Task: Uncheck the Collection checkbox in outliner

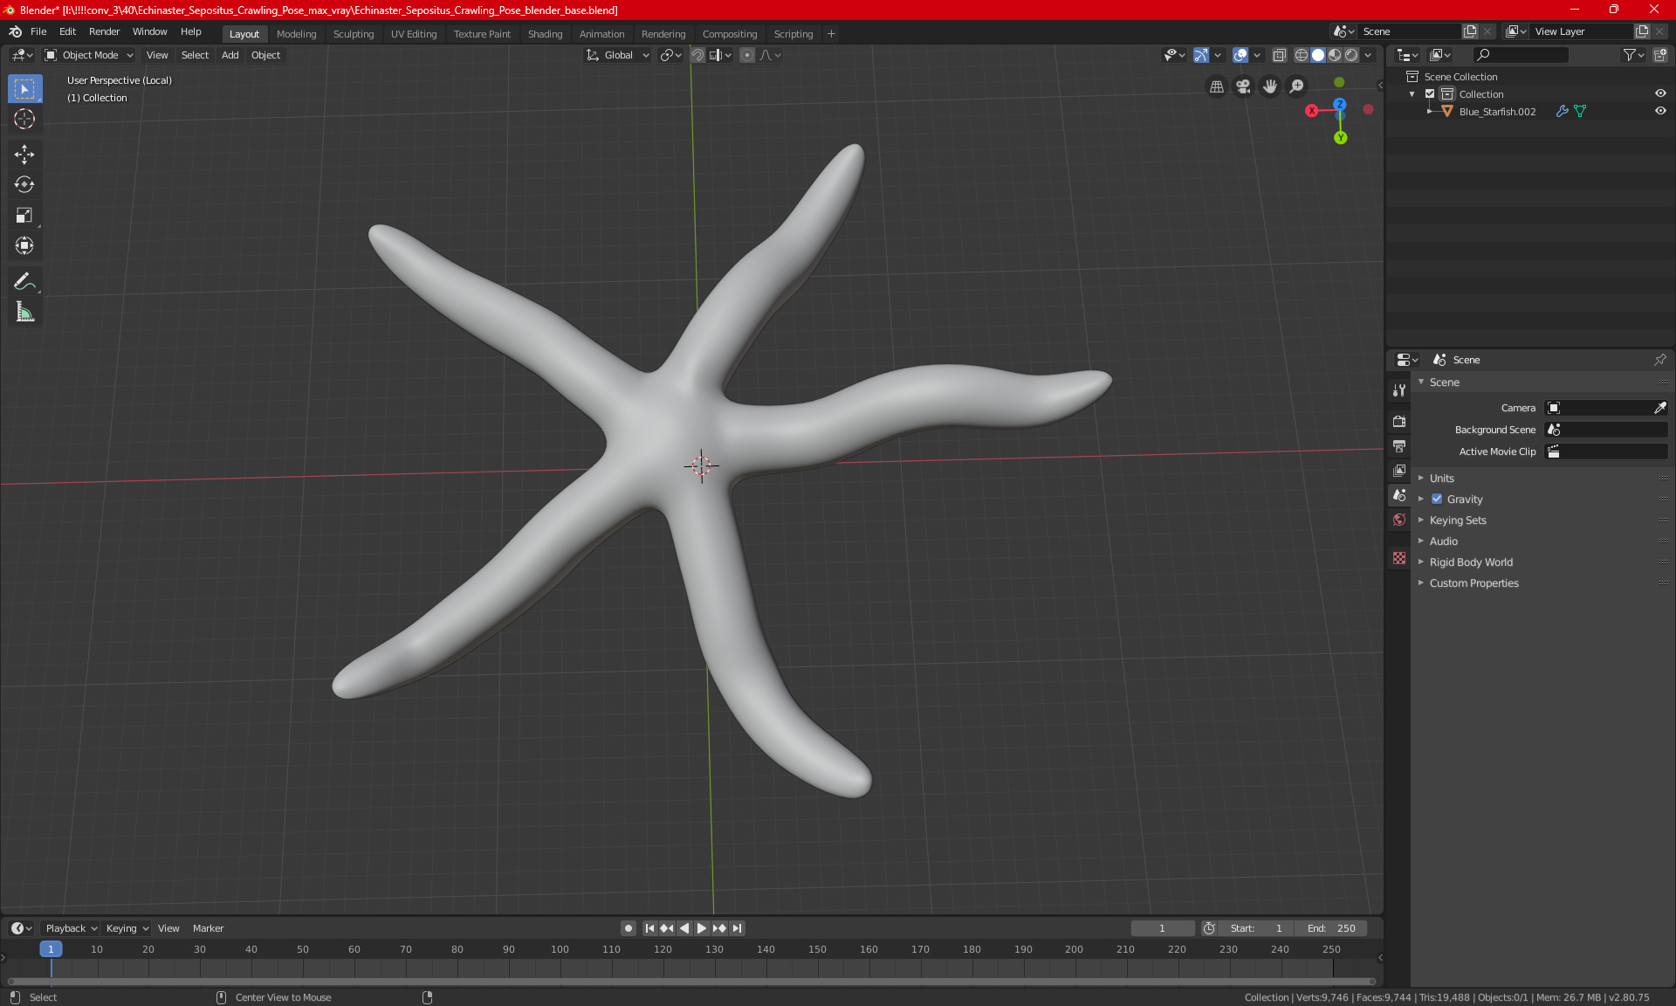Action: point(1430,94)
